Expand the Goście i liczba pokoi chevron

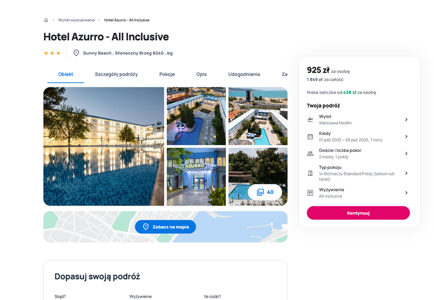(x=406, y=154)
